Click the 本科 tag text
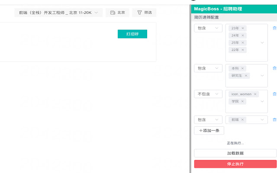Viewport: 277px width, 173px height. (x=235, y=68)
